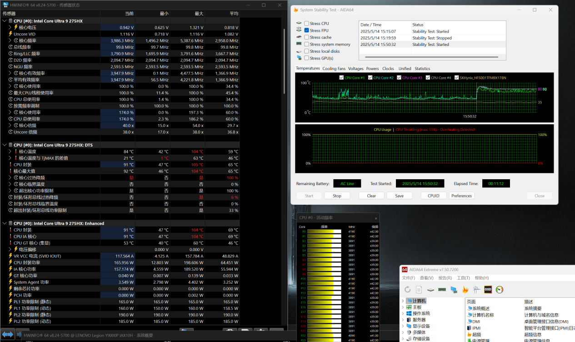Open the 工具(T) menu

tap(463, 278)
